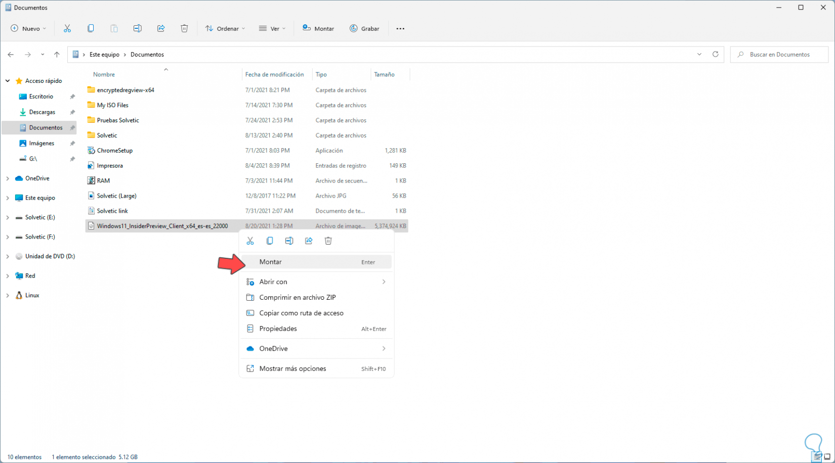Image resolution: width=835 pixels, height=463 pixels.
Task: Click the Rename icon in the toolbar
Action: tap(138, 29)
